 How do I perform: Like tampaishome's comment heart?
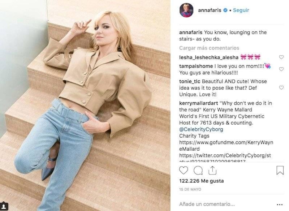[x=281, y=69]
